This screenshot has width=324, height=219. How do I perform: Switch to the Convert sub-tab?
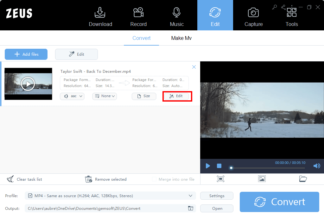click(141, 38)
